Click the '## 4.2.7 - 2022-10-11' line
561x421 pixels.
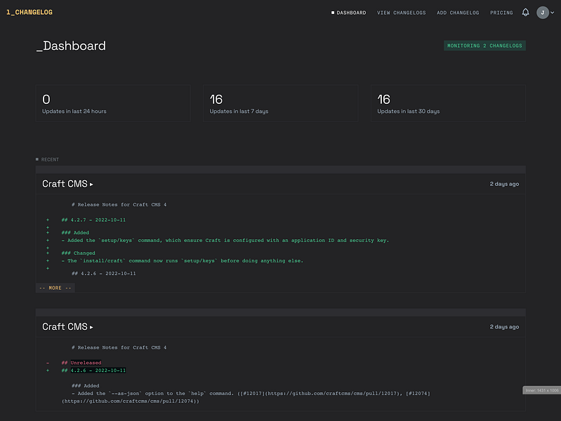[93, 220]
